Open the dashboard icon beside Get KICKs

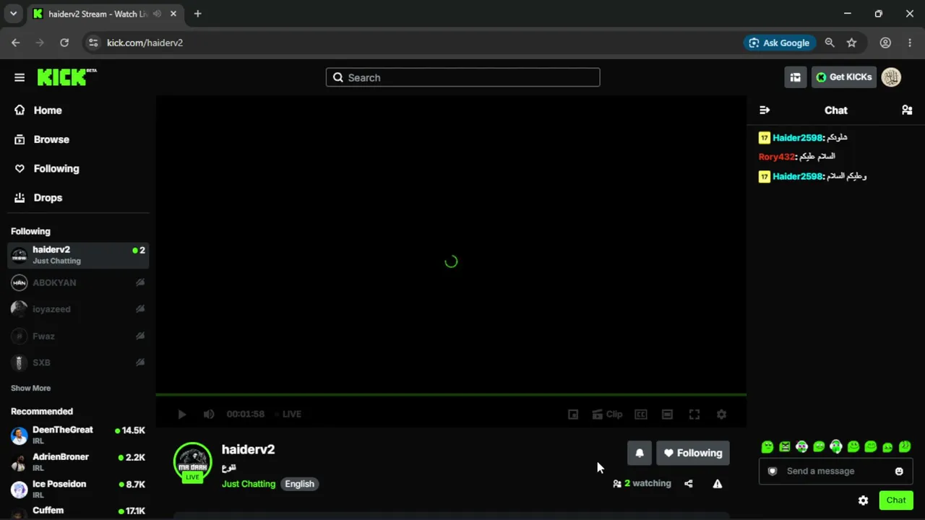pos(796,77)
